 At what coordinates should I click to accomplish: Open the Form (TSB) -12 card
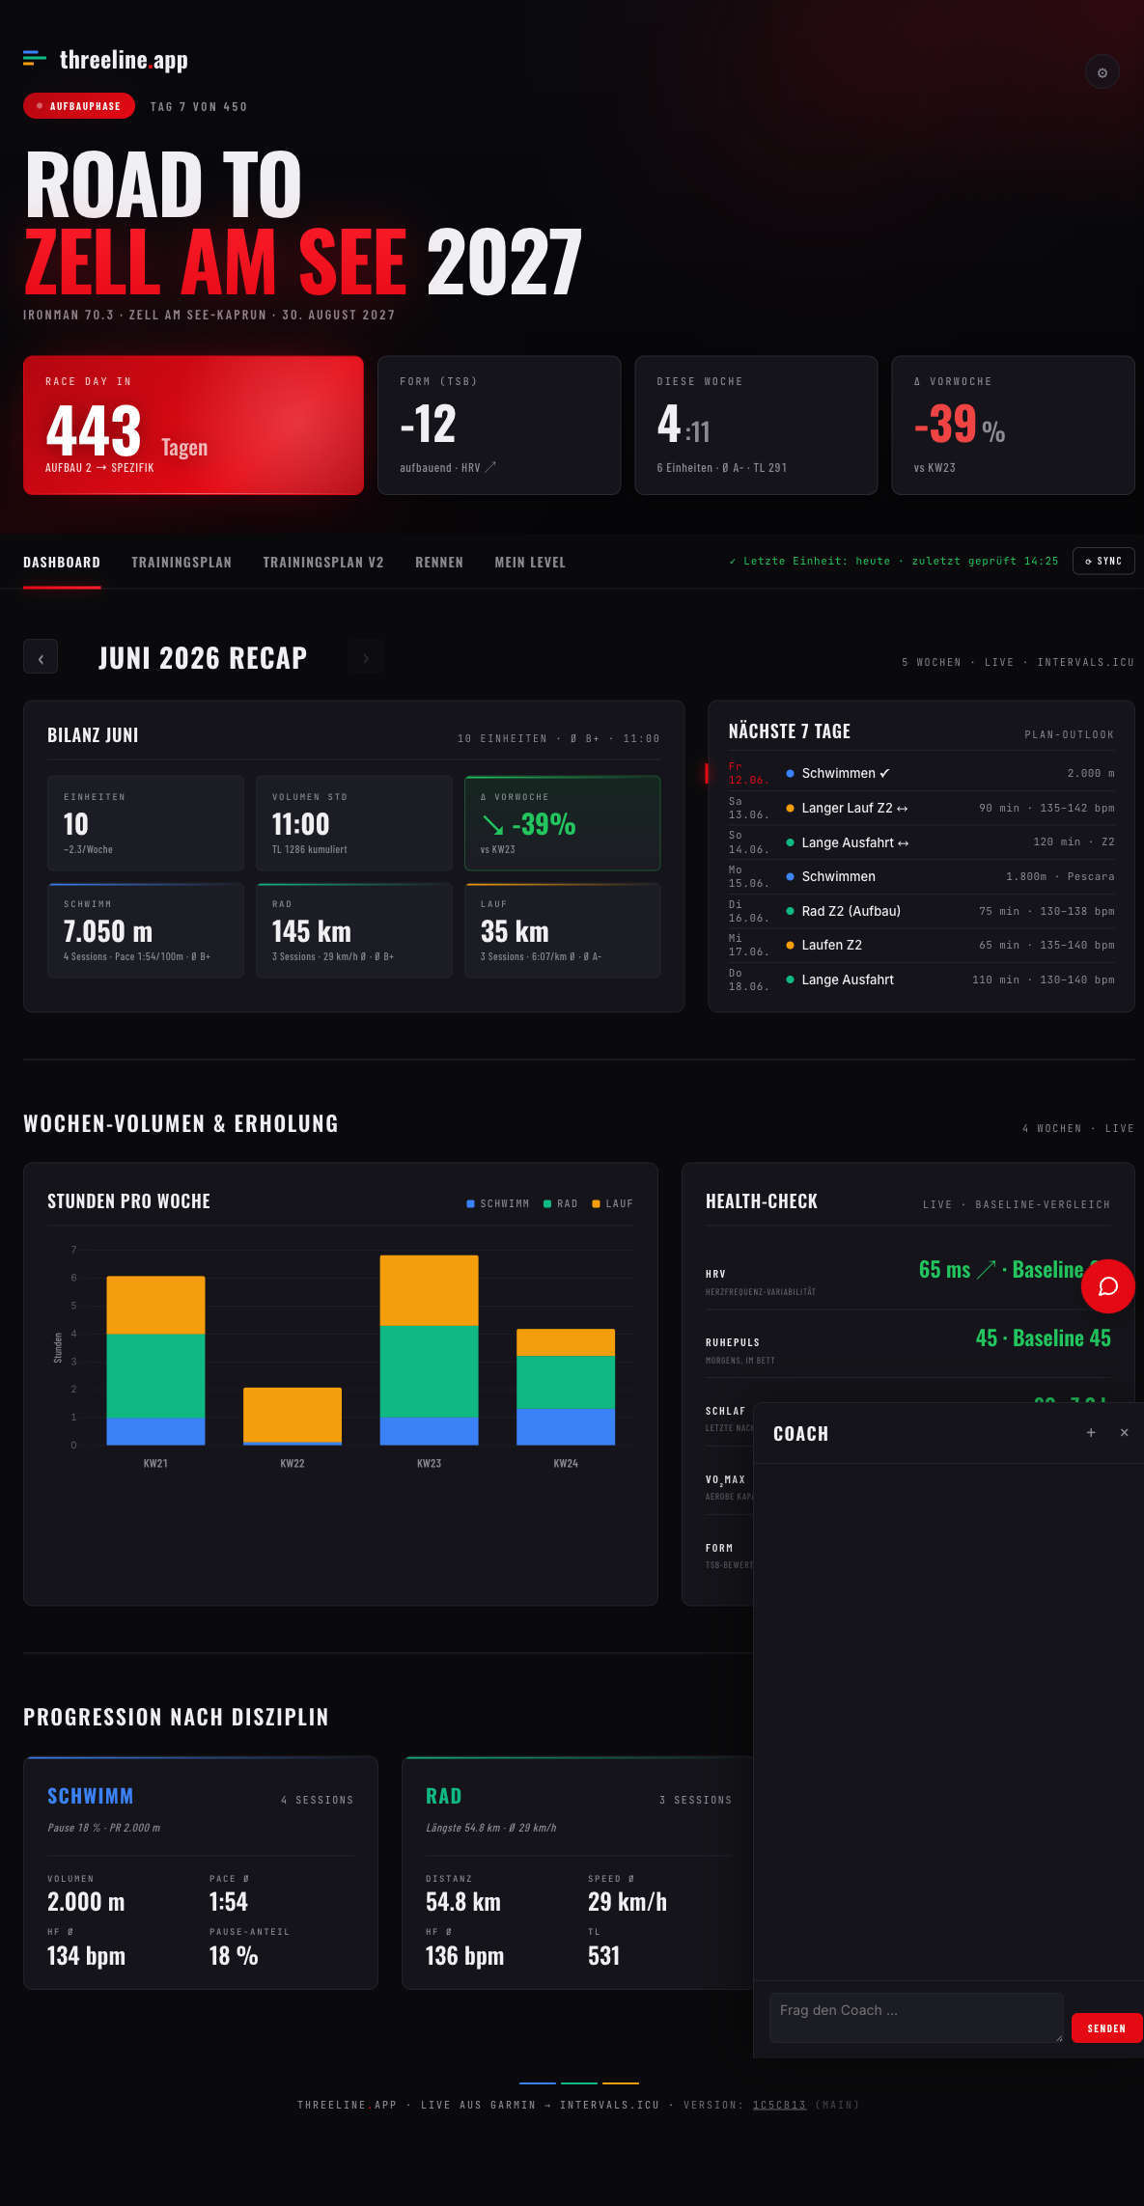499,426
